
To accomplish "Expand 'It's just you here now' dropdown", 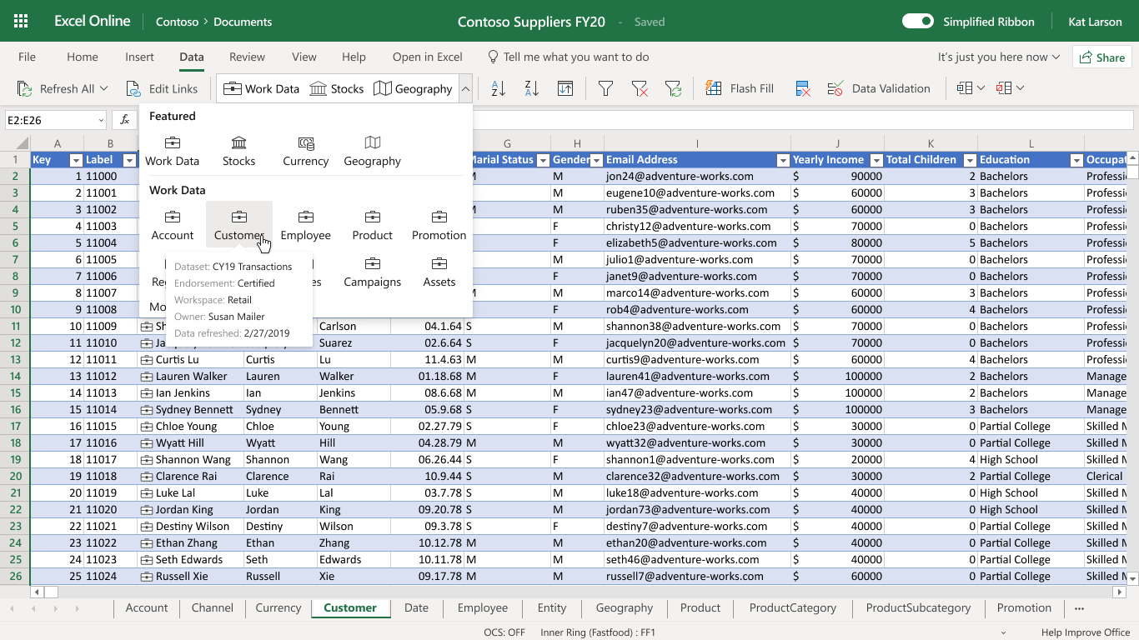I will (x=999, y=57).
